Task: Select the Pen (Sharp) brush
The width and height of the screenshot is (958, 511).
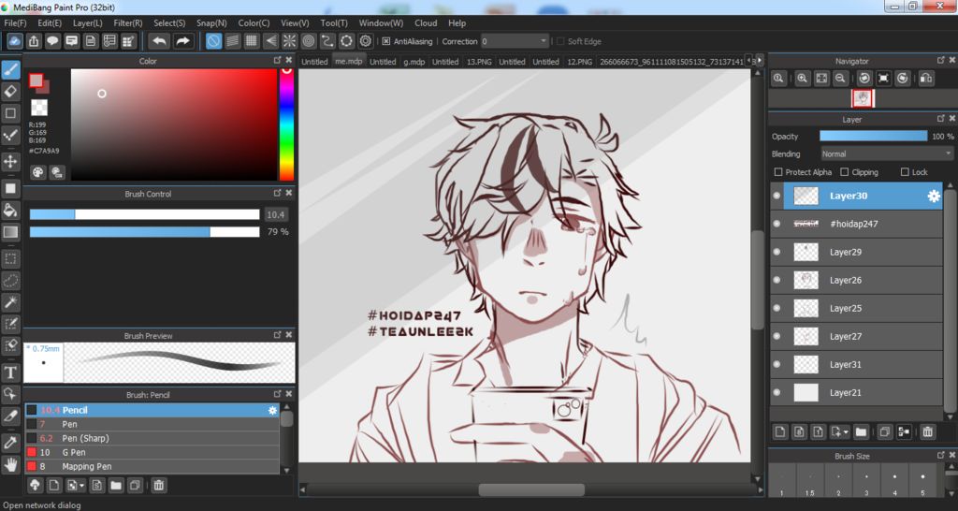Action: (x=152, y=438)
